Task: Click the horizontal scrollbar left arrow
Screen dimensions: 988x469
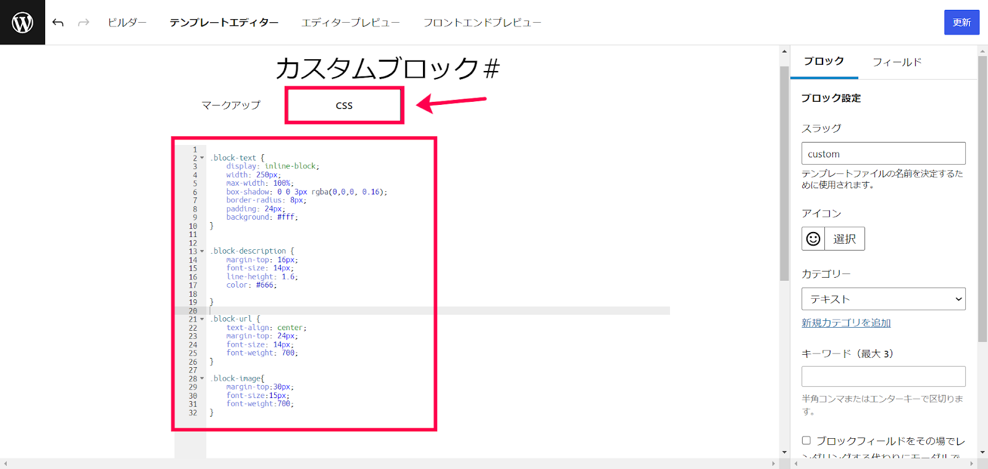Action: pyautogui.click(x=6, y=463)
